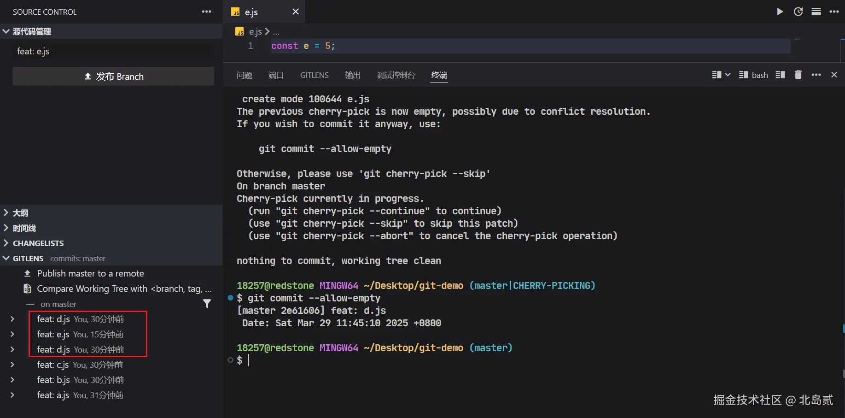This screenshot has width=845, height=418.
Task: Switch to the 输出 panel tab
Action: pyautogui.click(x=353, y=75)
